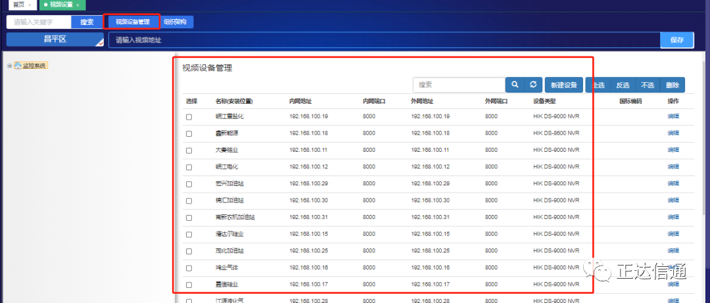Check the box for 192.168.100.19 row

189,117
